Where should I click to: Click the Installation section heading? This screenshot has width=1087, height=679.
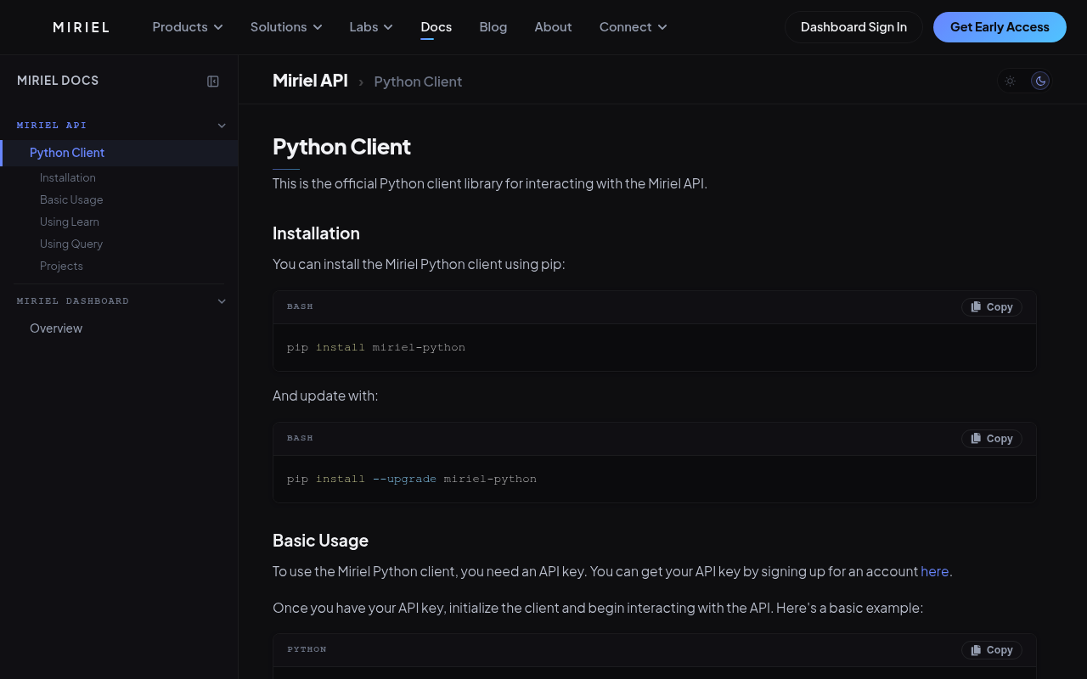(x=316, y=233)
